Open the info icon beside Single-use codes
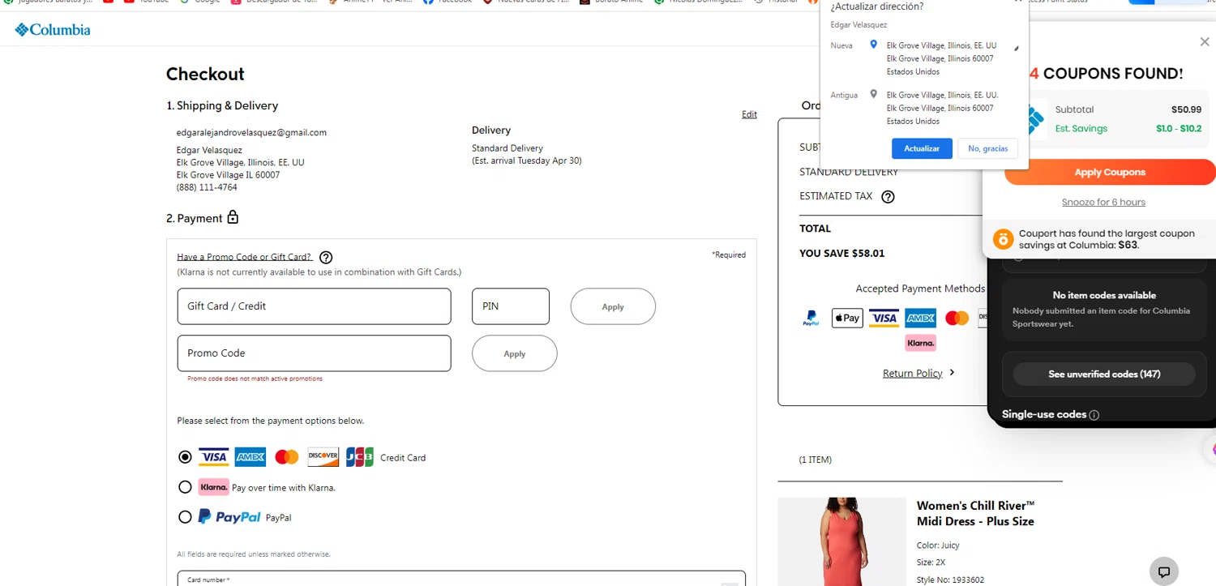The width and height of the screenshot is (1216, 586). pyautogui.click(x=1094, y=415)
